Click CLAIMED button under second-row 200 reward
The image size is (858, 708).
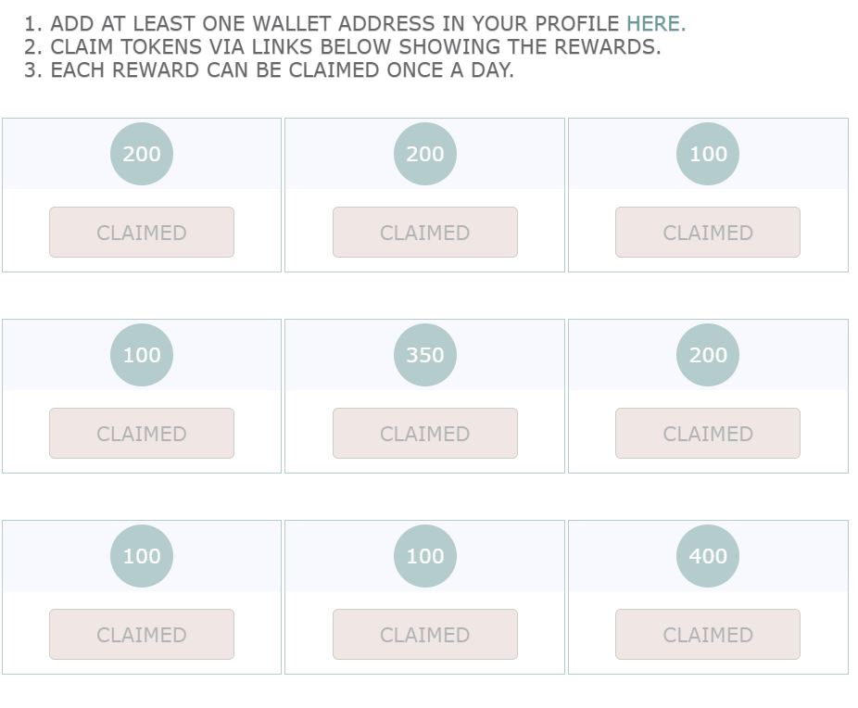click(708, 434)
